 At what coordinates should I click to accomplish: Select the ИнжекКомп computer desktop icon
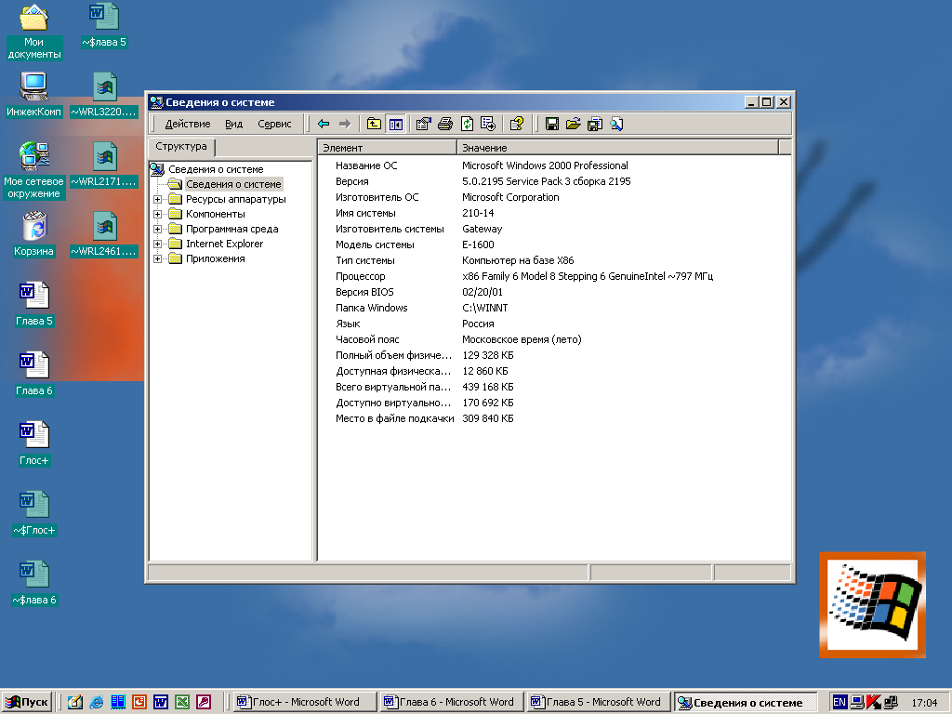pos(34,95)
